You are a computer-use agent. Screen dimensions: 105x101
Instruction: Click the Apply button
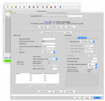point(87,98)
